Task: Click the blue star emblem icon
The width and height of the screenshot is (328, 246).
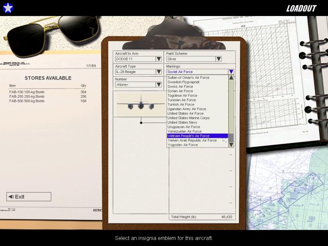Action: tap(8, 8)
